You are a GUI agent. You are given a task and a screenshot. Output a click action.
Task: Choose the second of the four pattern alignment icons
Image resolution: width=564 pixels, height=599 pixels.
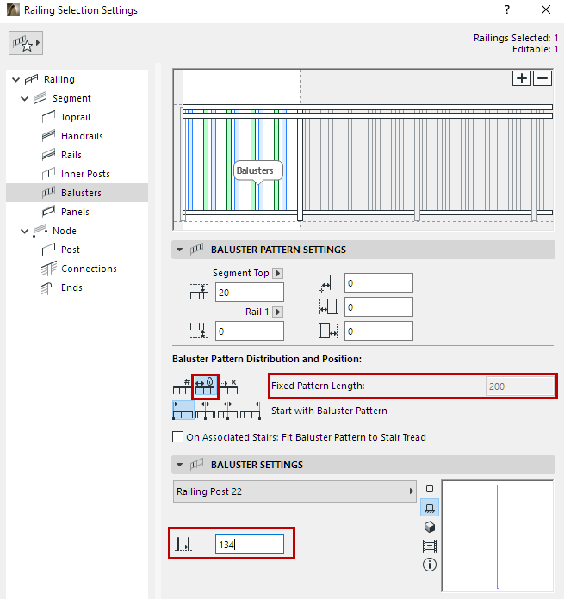[x=205, y=411]
